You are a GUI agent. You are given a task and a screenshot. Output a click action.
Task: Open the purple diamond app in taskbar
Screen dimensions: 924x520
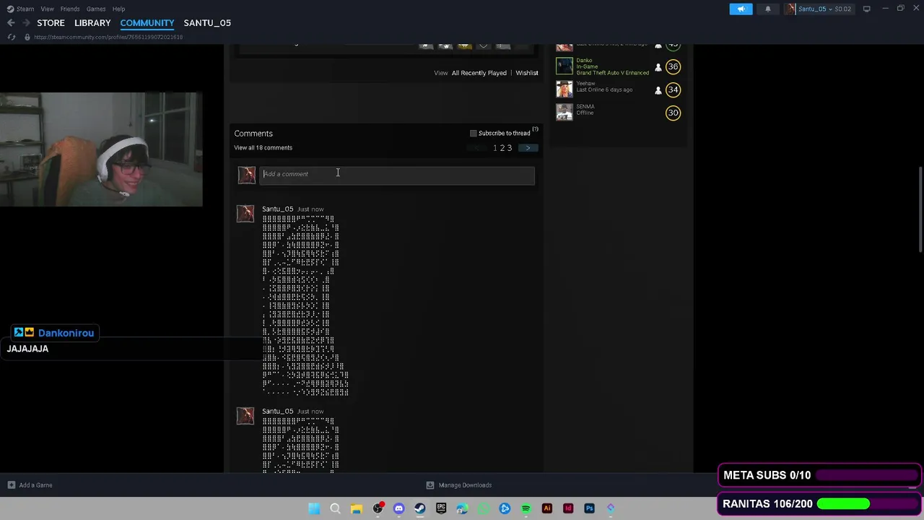coord(611,508)
